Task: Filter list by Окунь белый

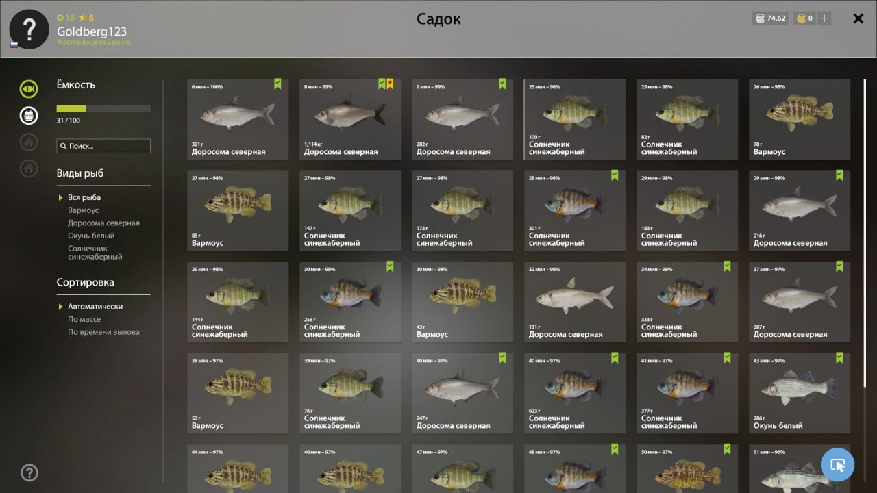Action: [91, 236]
